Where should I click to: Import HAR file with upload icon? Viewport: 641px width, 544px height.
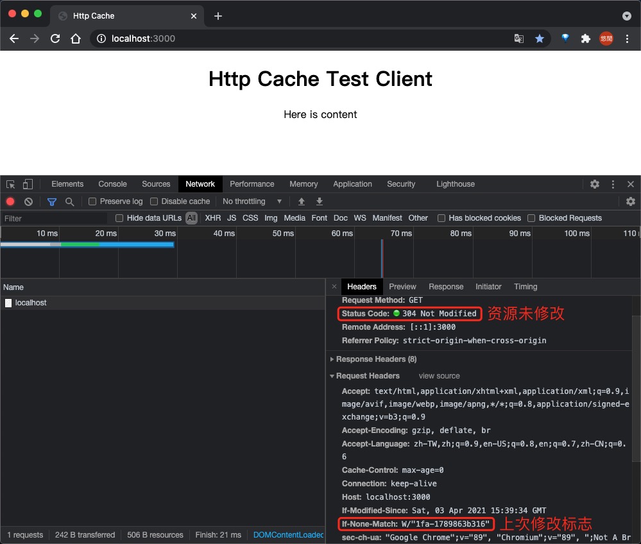pos(302,201)
